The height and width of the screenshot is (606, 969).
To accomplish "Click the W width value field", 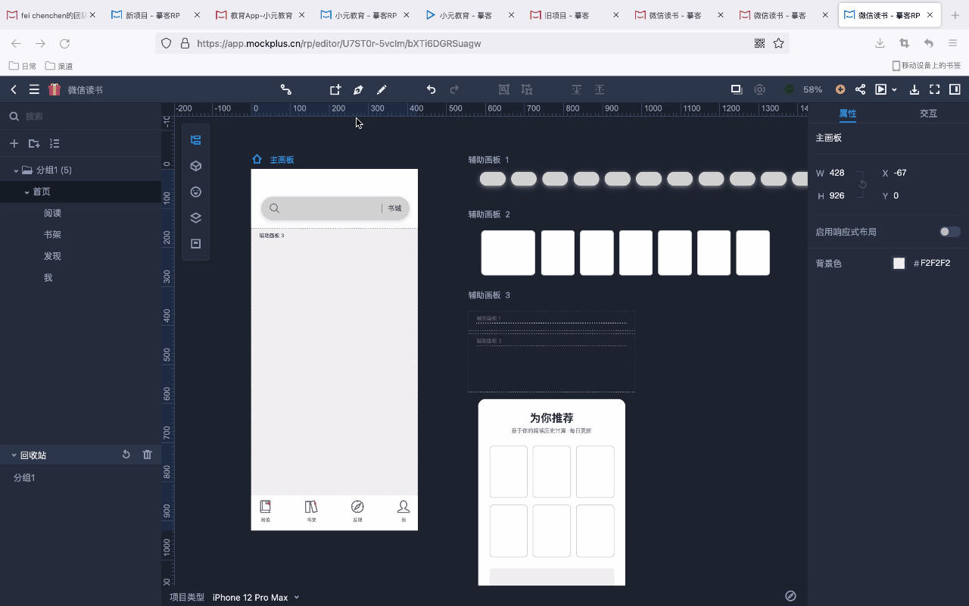I will click(x=837, y=173).
